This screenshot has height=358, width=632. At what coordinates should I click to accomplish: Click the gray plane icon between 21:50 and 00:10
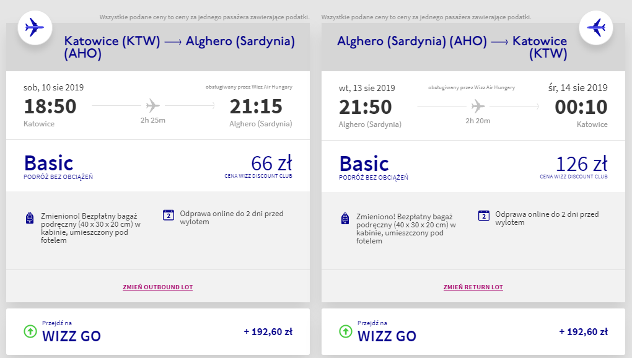click(x=478, y=107)
